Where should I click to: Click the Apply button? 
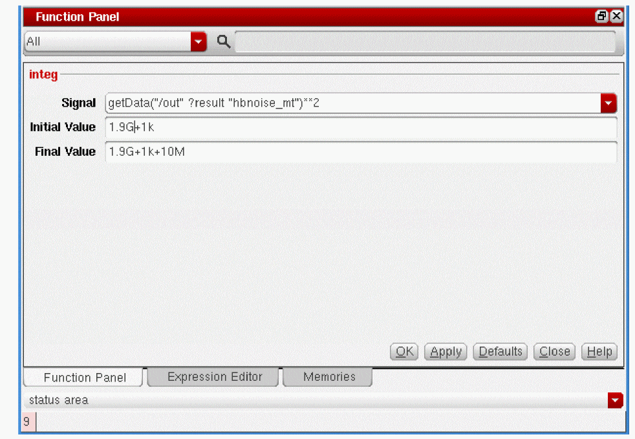tap(446, 352)
